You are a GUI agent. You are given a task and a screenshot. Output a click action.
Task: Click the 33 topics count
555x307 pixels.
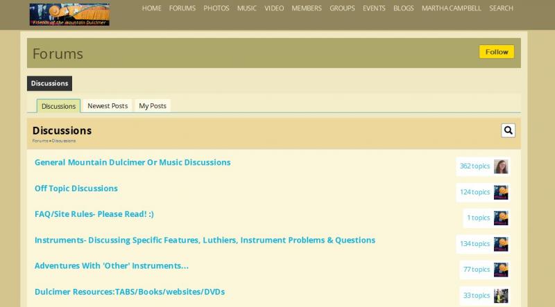[x=477, y=296]
